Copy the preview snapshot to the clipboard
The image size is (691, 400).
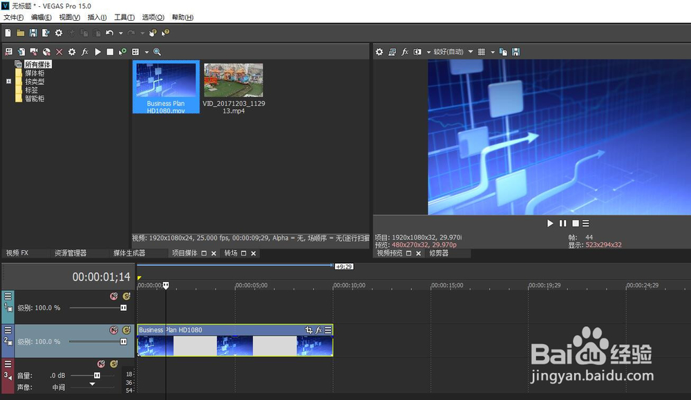tap(503, 52)
